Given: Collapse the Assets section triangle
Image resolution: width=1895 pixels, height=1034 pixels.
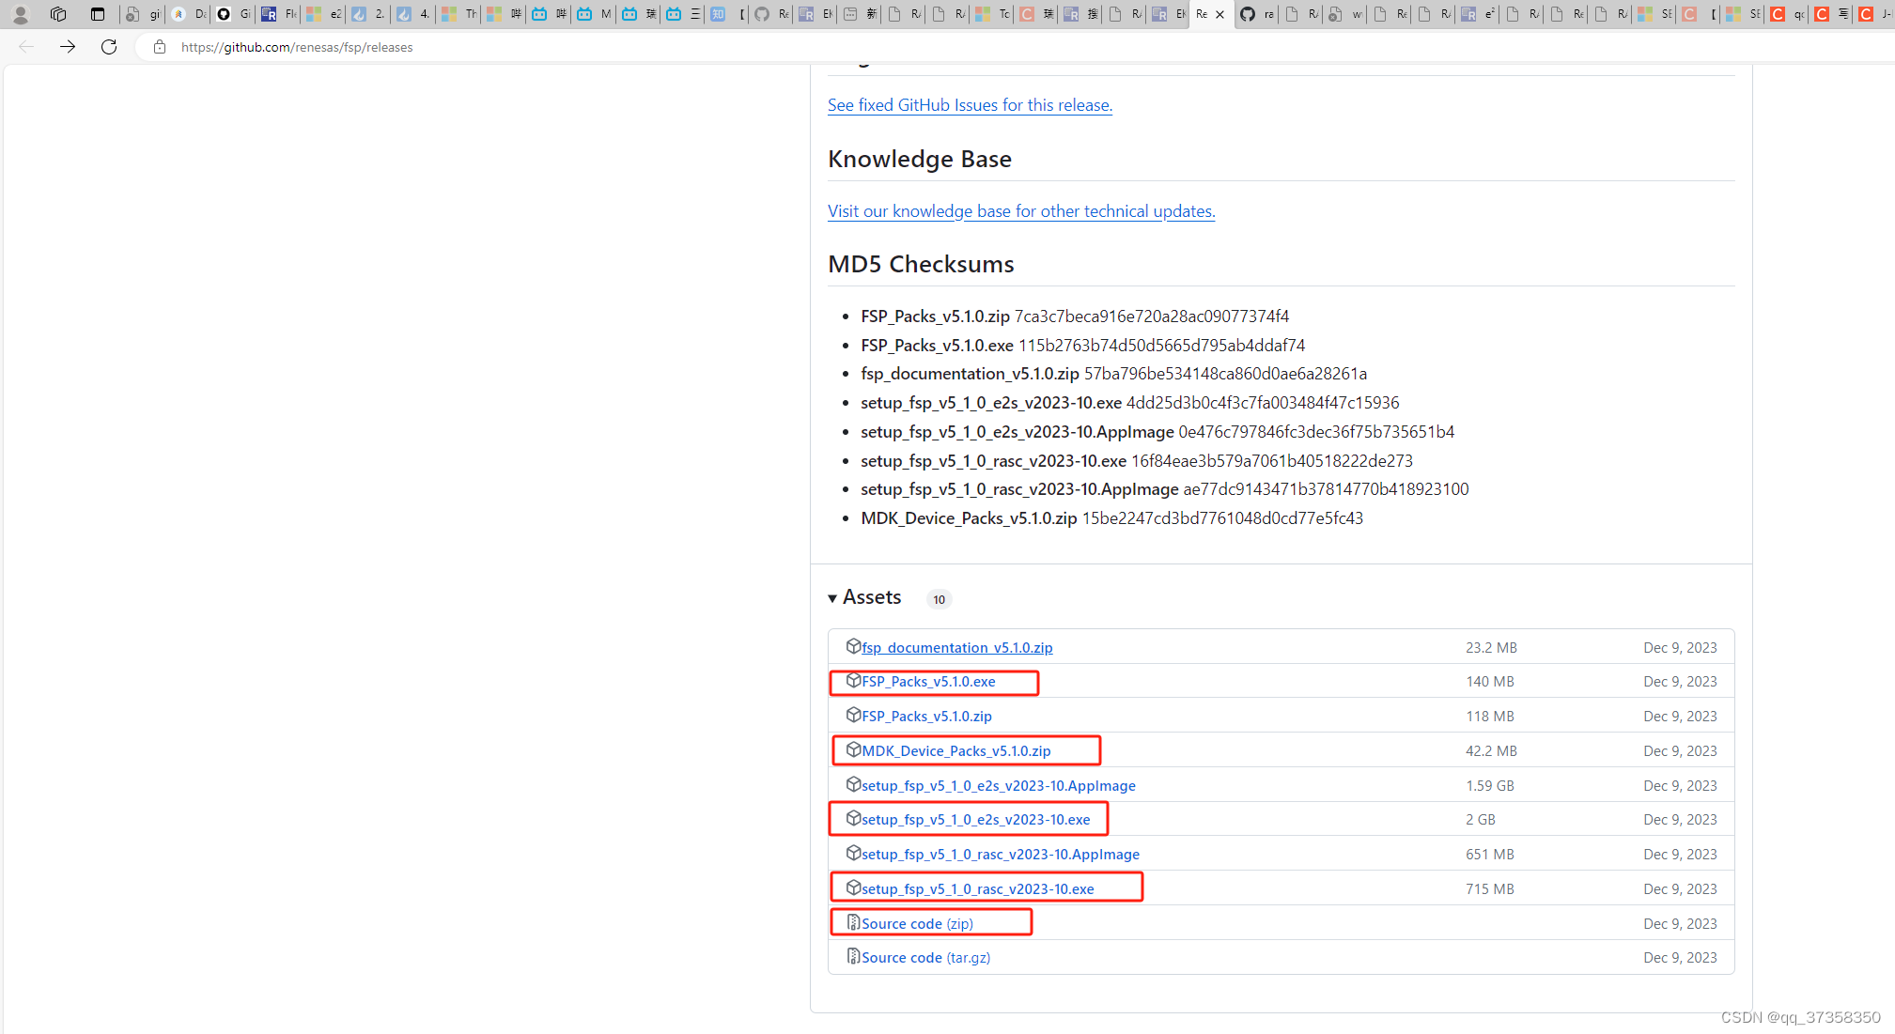Looking at the screenshot, I should tap(832, 598).
